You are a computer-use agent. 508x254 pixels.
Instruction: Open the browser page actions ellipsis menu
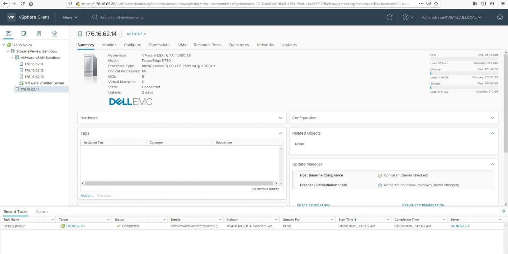pos(421,4)
